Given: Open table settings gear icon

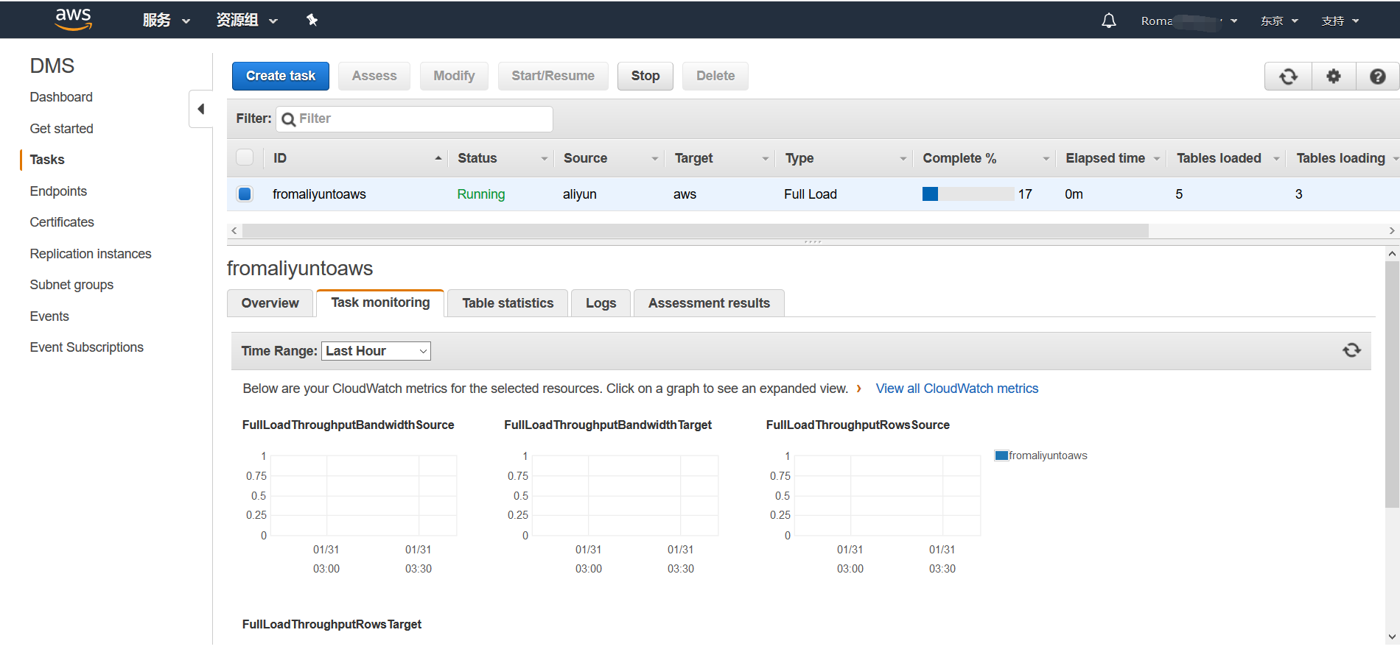Looking at the screenshot, I should click(x=1334, y=77).
